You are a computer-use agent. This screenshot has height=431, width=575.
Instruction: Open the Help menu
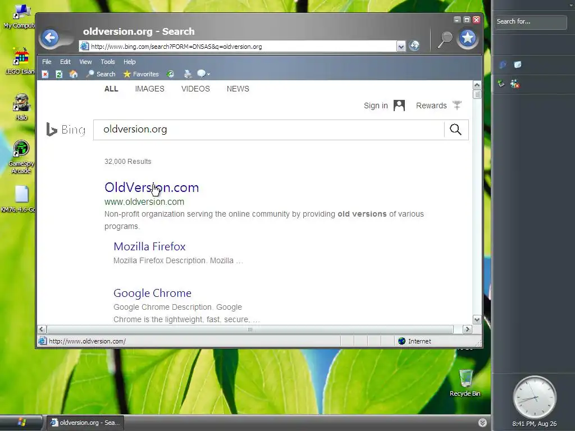(130, 62)
